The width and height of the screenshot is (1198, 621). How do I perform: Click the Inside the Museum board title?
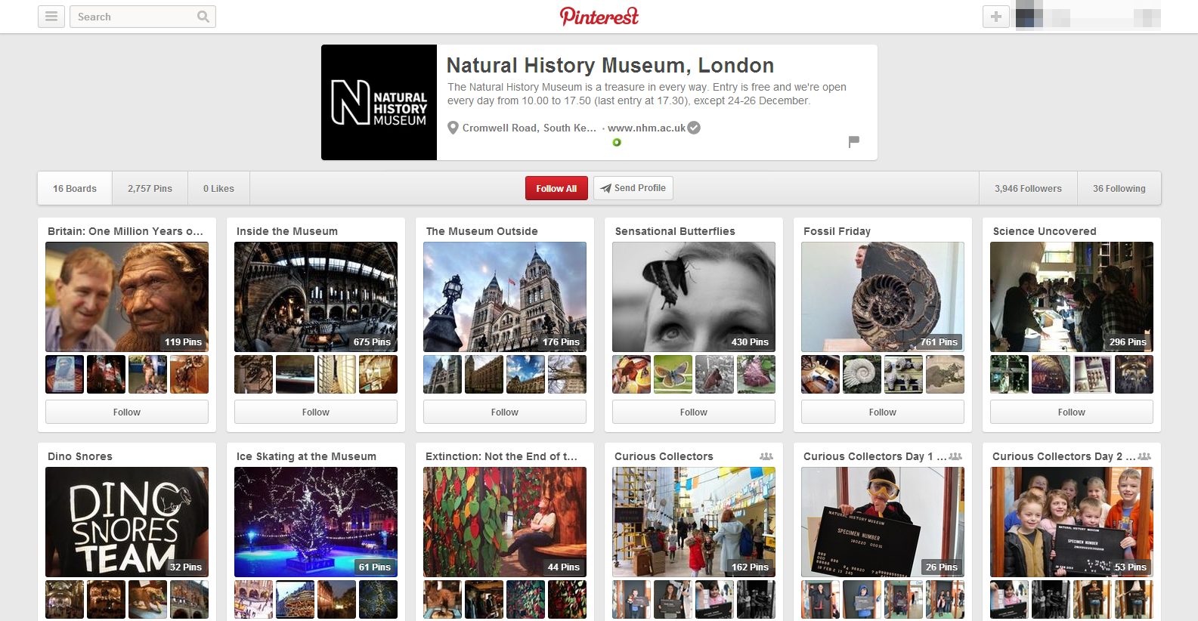287,231
